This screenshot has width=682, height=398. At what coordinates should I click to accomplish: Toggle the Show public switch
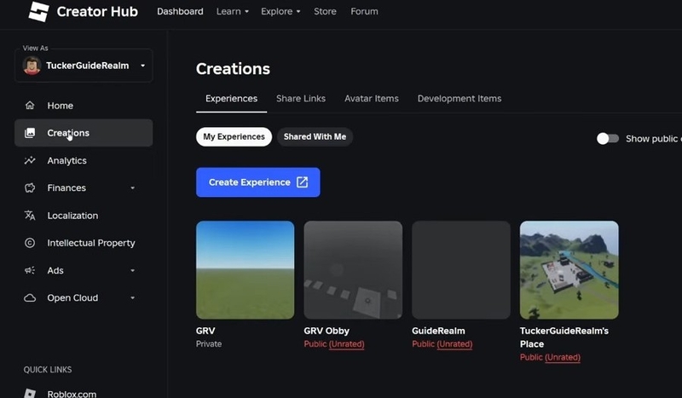[x=608, y=139]
